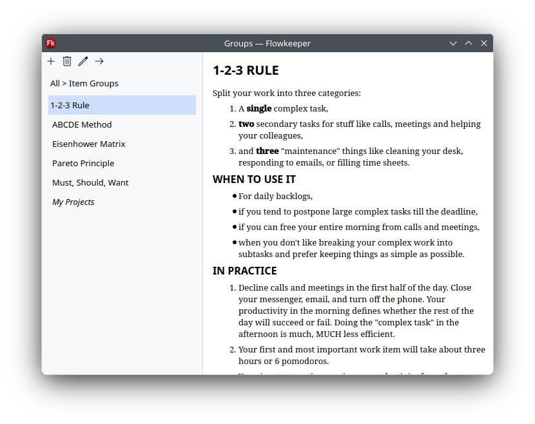
Task: Click the 1-2-3 RULE heading
Action: coord(246,70)
